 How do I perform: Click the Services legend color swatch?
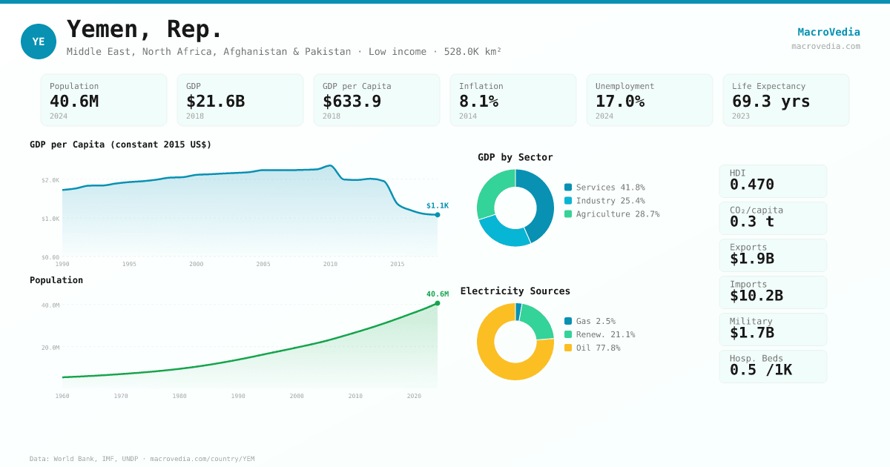click(568, 188)
